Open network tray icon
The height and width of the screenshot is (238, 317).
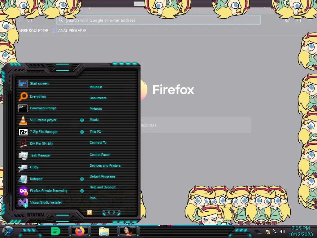[x=275, y=231]
